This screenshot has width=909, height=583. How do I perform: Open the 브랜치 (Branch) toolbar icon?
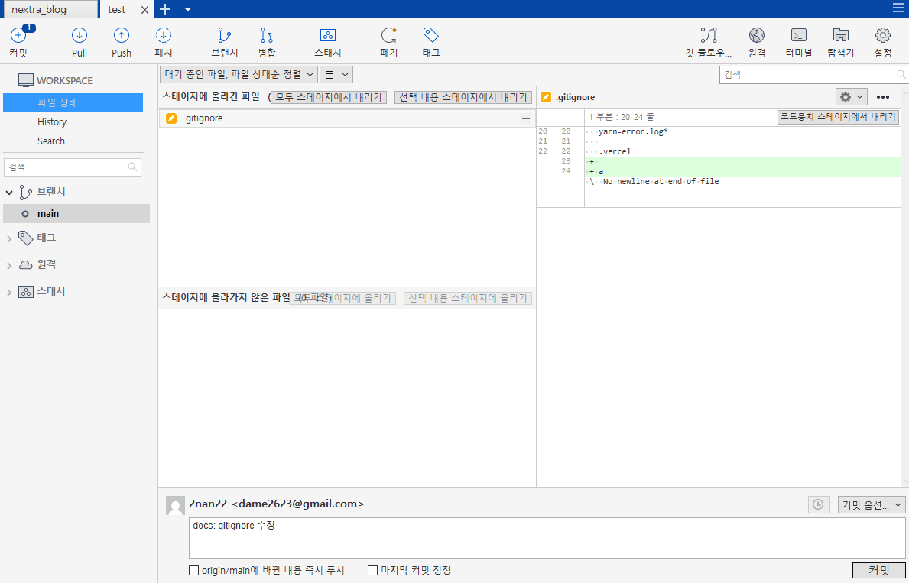[224, 42]
